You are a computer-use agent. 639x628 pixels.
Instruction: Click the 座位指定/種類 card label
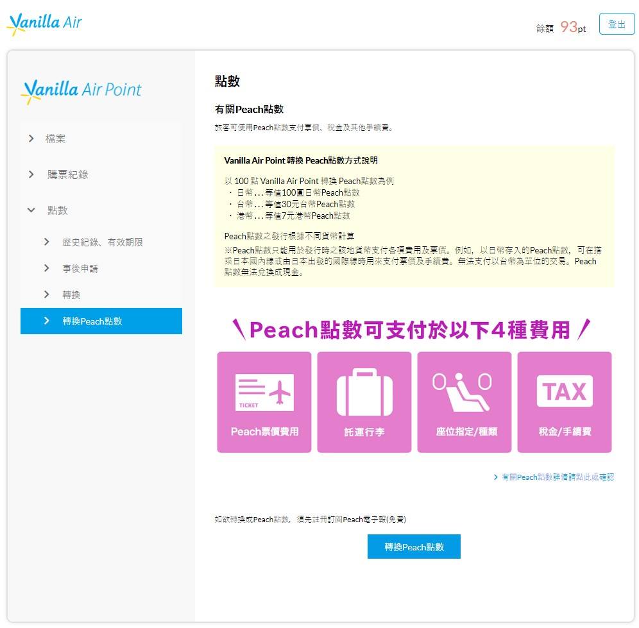[x=466, y=432]
